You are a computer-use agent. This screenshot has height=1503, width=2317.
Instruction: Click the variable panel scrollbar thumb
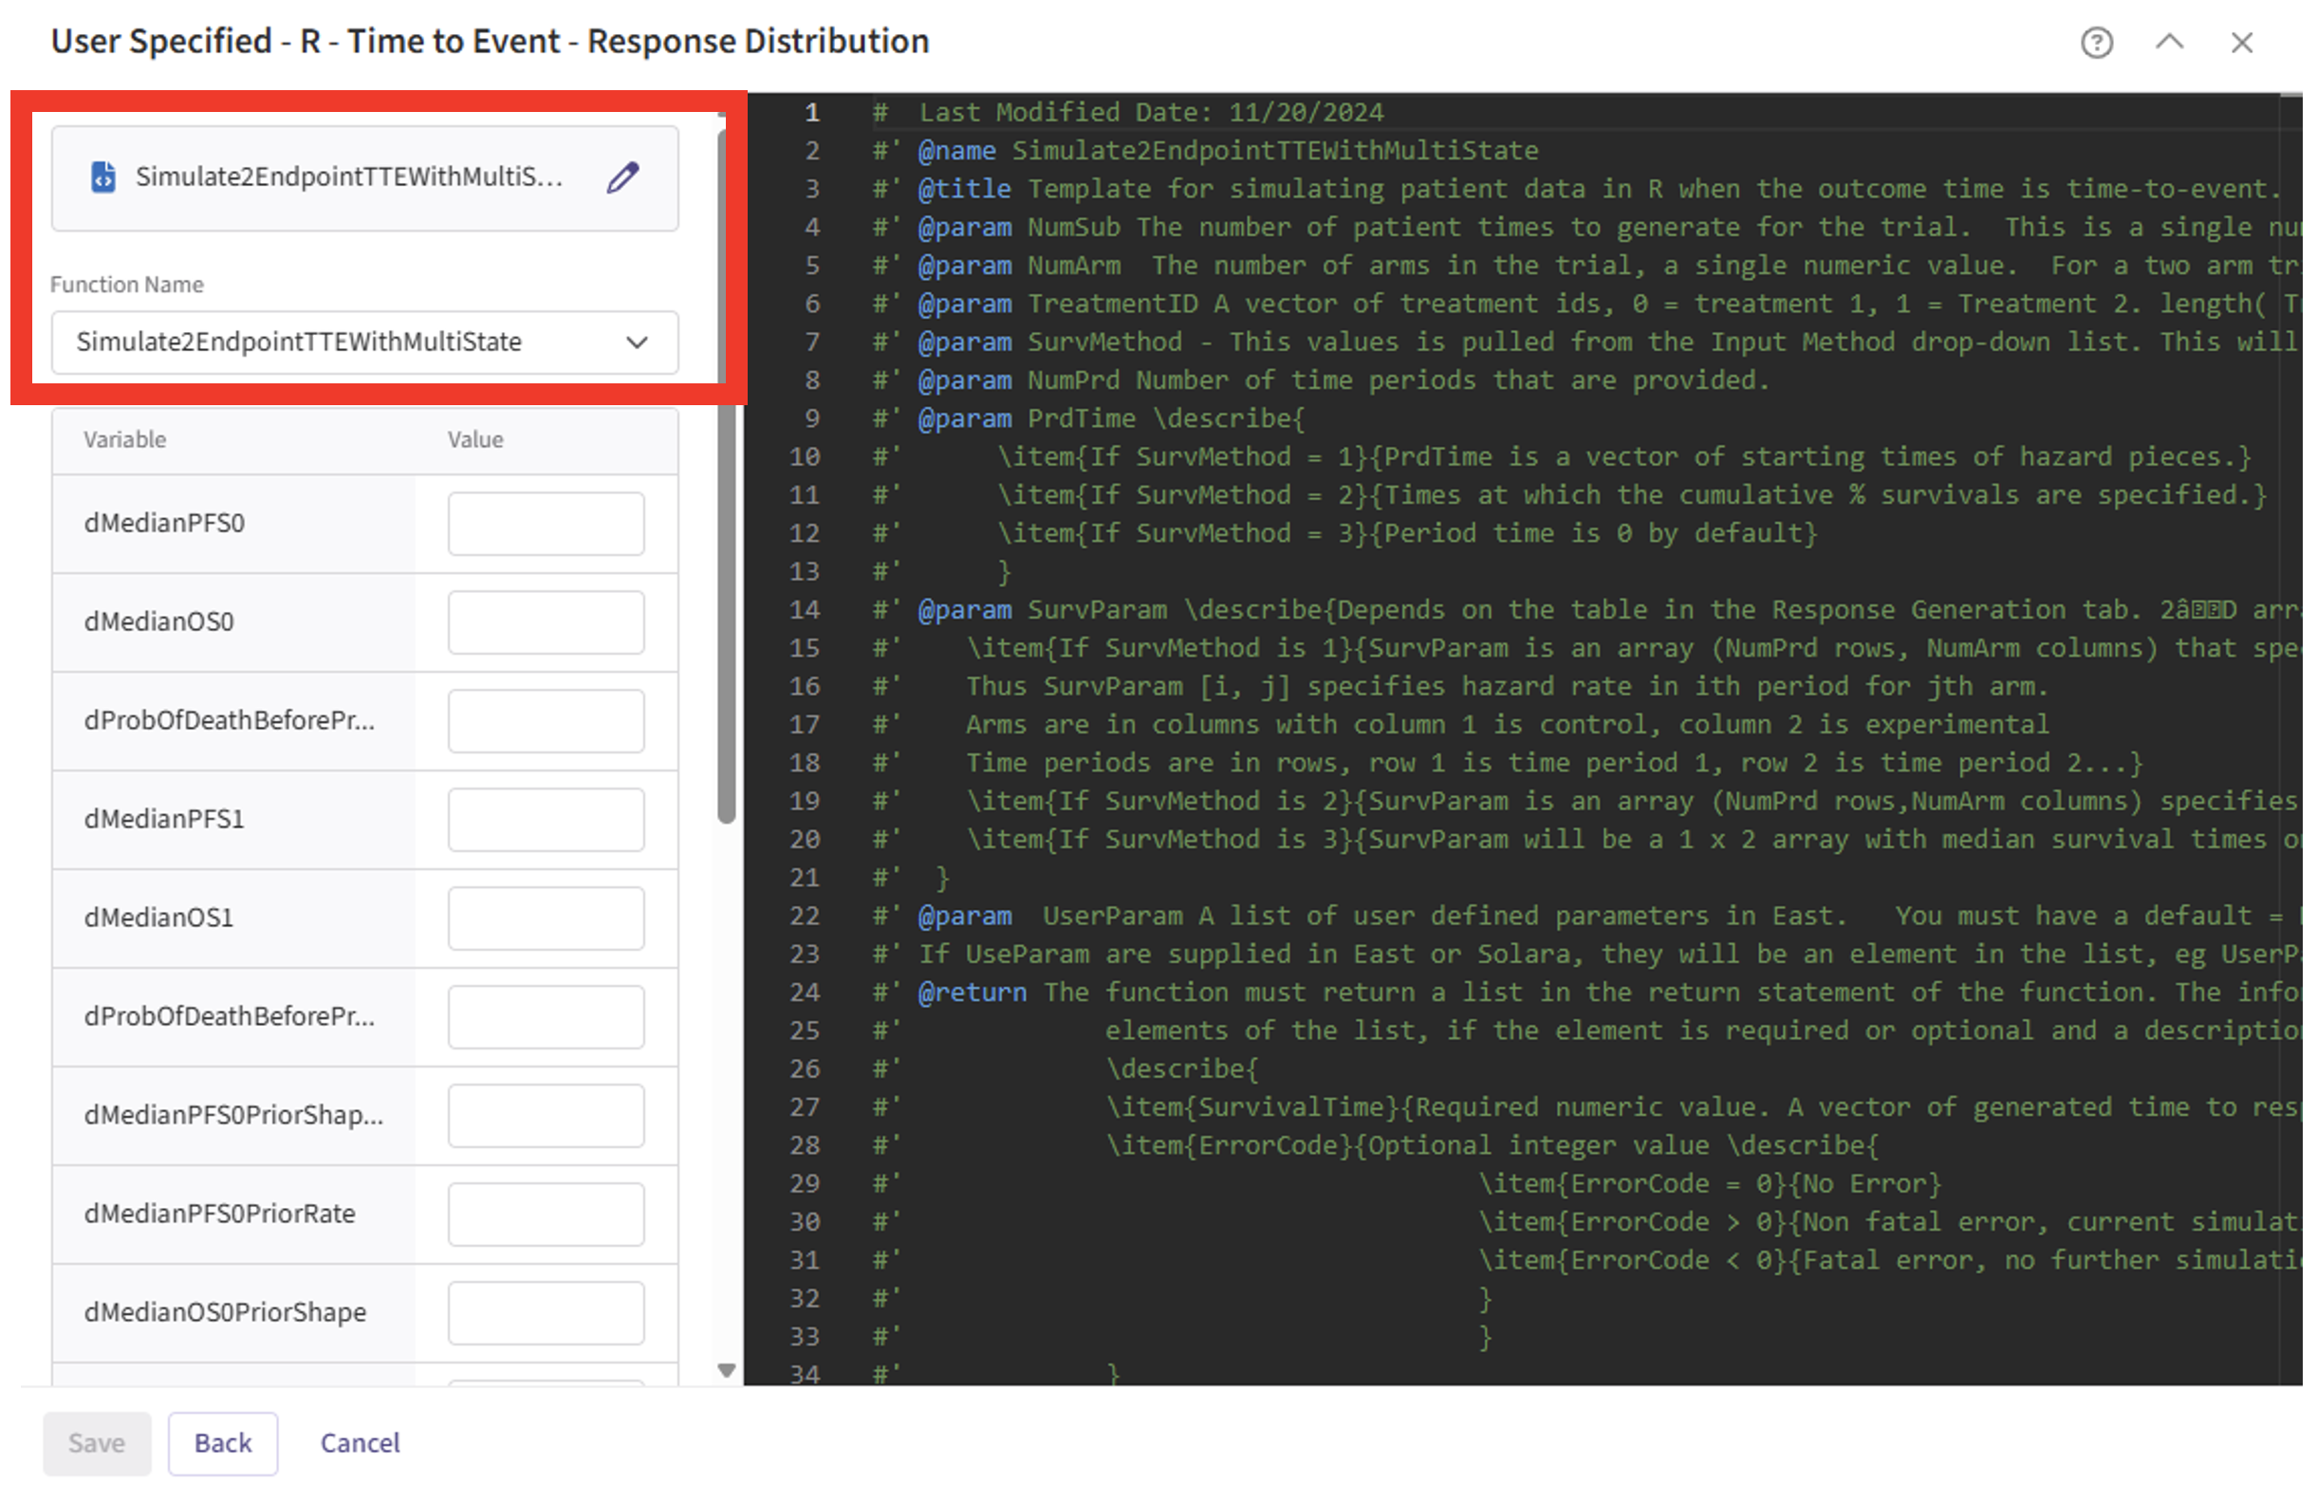tap(726, 613)
